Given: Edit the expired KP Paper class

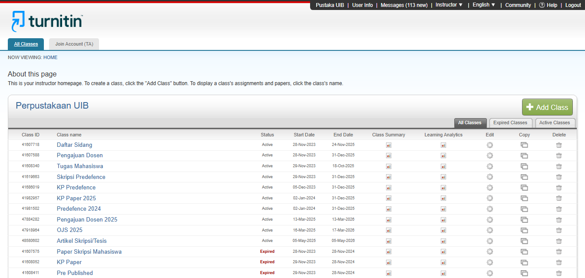Looking at the screenshot, I should click(x=490, y=262).
